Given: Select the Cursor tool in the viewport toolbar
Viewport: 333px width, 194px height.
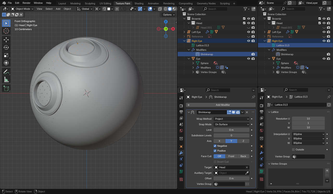Looking at the screenshot, I should 6,31.
